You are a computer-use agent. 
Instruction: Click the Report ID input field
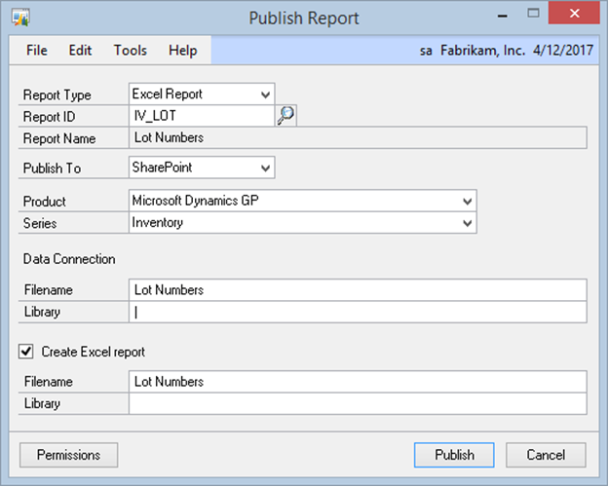(x=202, y=116)
